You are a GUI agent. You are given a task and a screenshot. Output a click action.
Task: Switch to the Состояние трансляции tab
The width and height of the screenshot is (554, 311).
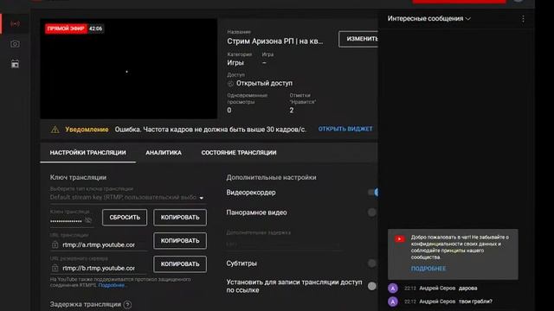pyautogui.click(x=239, y=153)
